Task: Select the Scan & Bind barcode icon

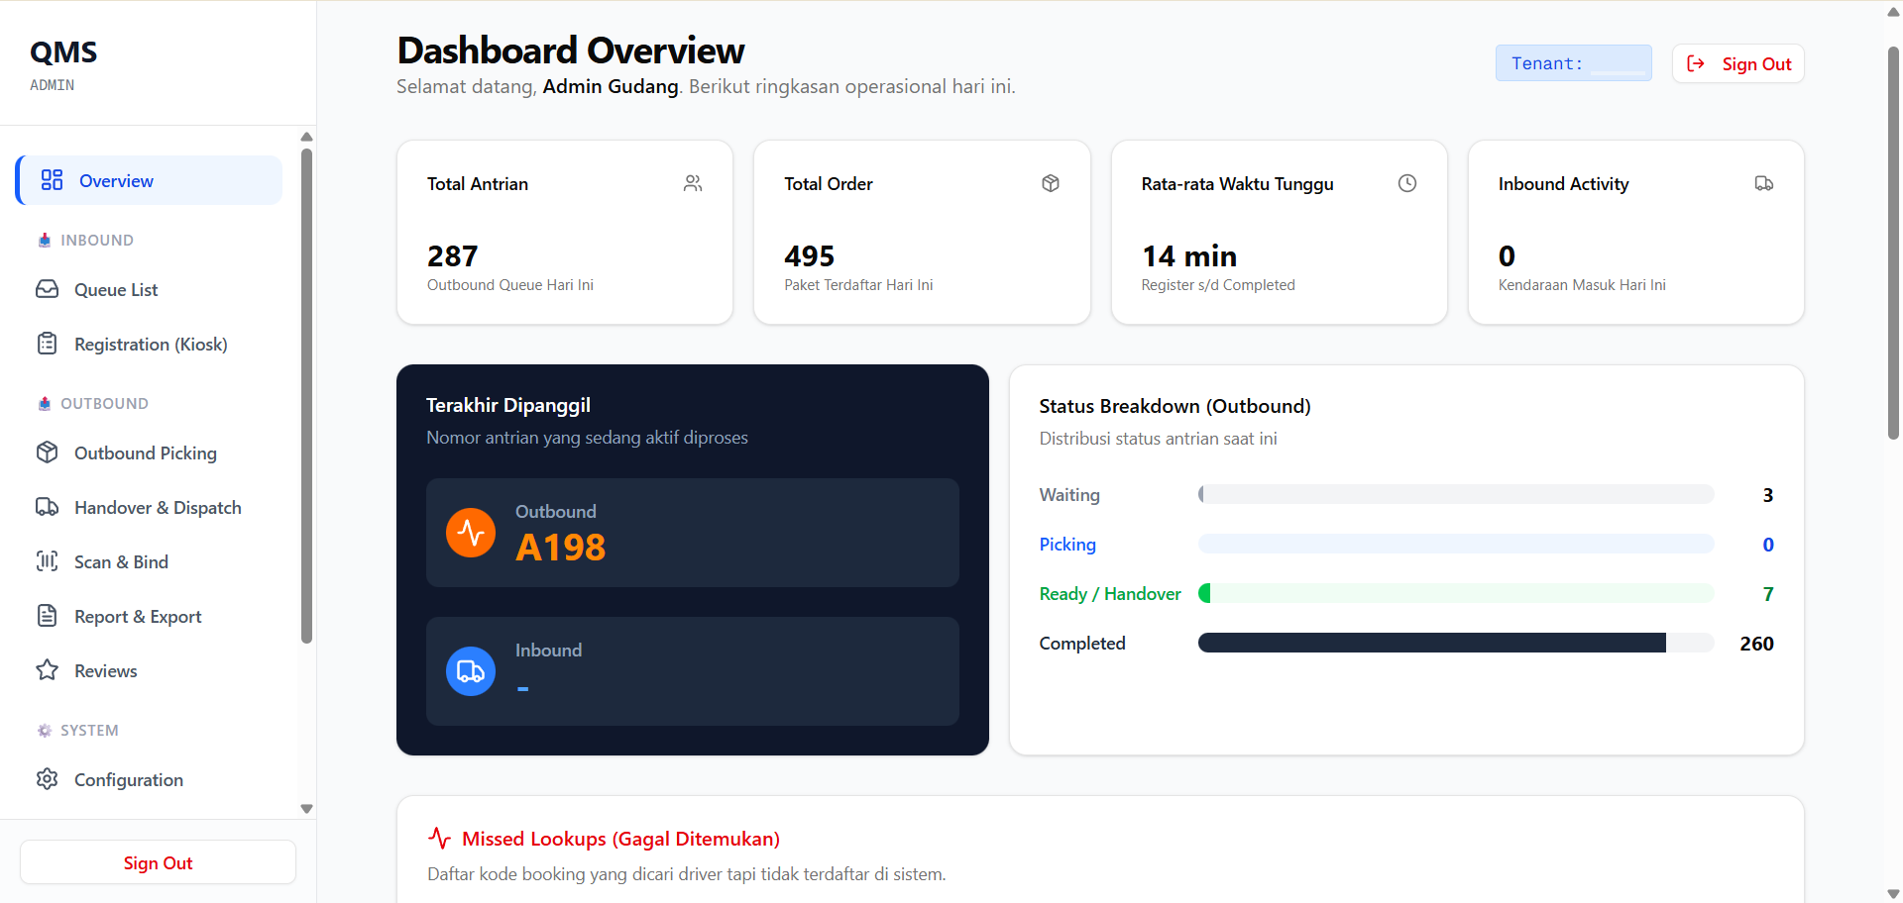Action: pyautogui.click(x=48, y=561)
